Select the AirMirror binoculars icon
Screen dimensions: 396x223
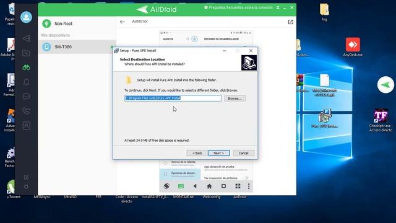26,68
